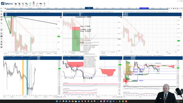The width and height of the screenshot is (183, 103).
Task: Open the Brave browser from the taskbar
Action: (85, 101)
